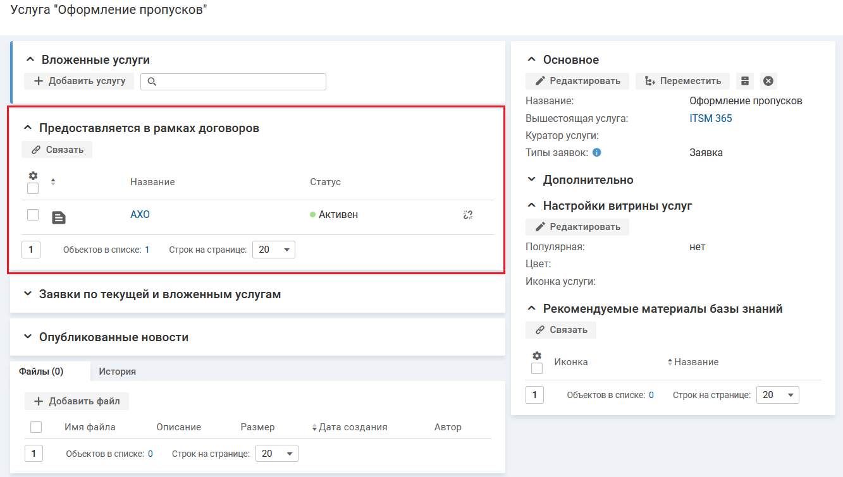Check the select-all checkbox in the files table
This screenshot has width=843, height=477.
pyautogui.click(x=36, y=427)
